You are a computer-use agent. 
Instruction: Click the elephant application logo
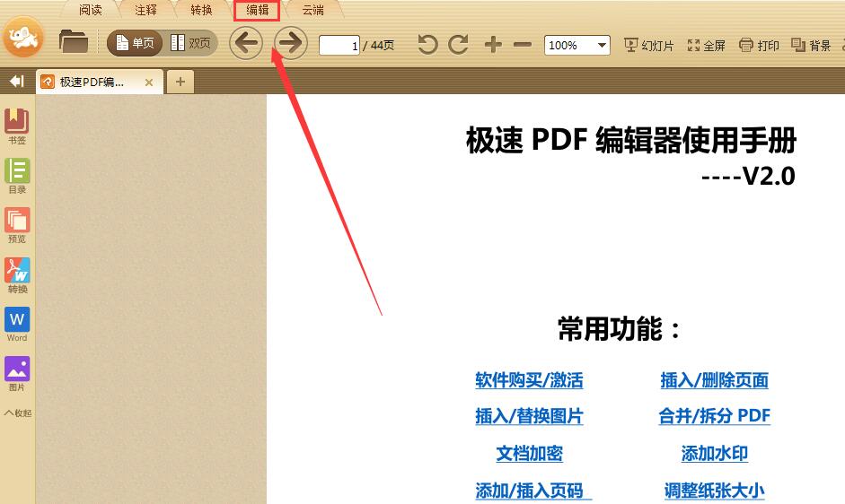[22, 37]
